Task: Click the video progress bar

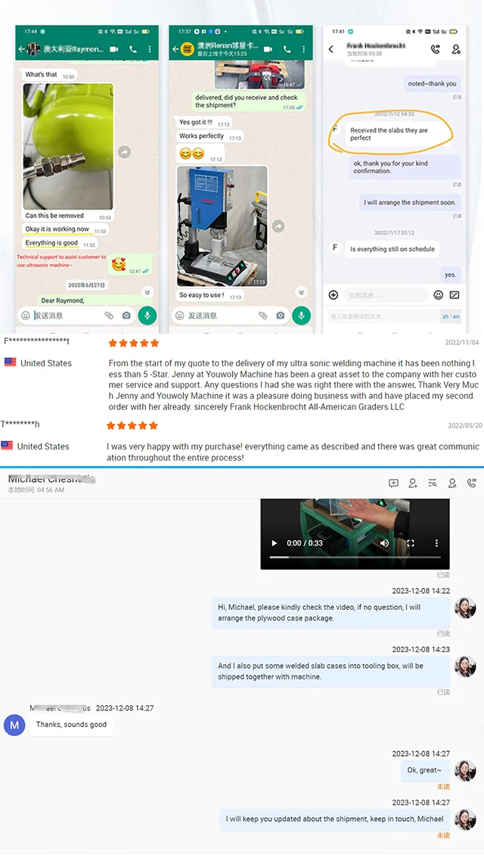Action: tap(355, 557)
